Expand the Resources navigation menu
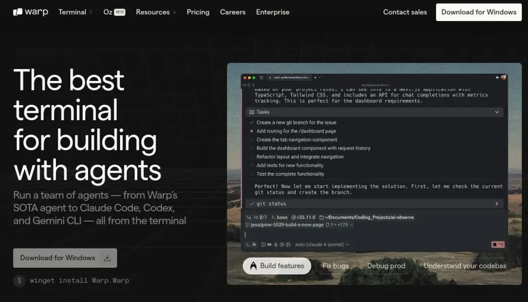The height and width of the screenshot is (302, 528). tap(156, 12)
